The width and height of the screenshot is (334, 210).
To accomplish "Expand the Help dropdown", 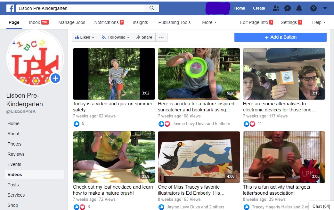I will point(319,22).
